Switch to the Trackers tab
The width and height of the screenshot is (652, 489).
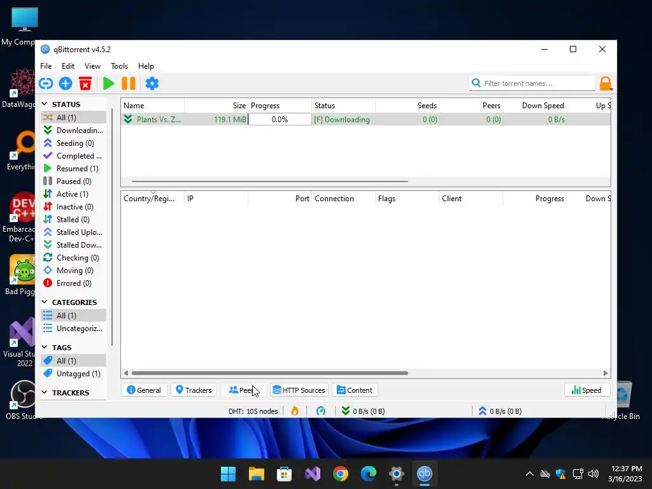[x=194, y=390]
